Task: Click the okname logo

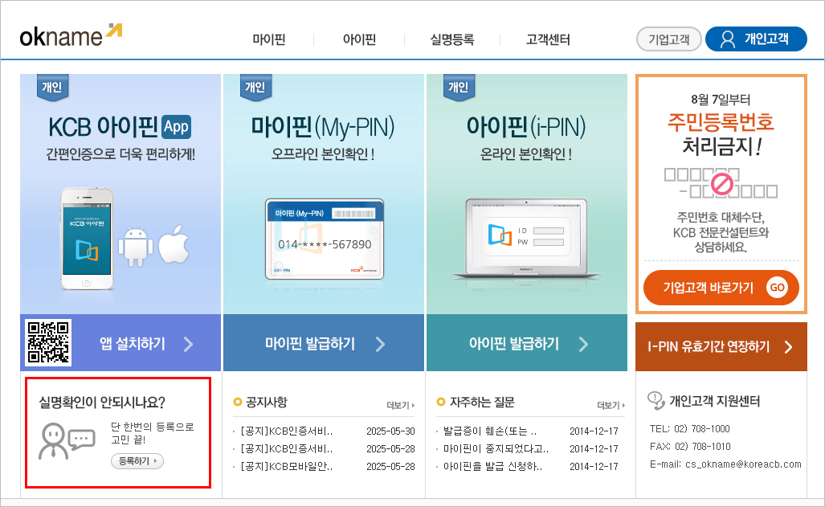Action: coord(71,35)
